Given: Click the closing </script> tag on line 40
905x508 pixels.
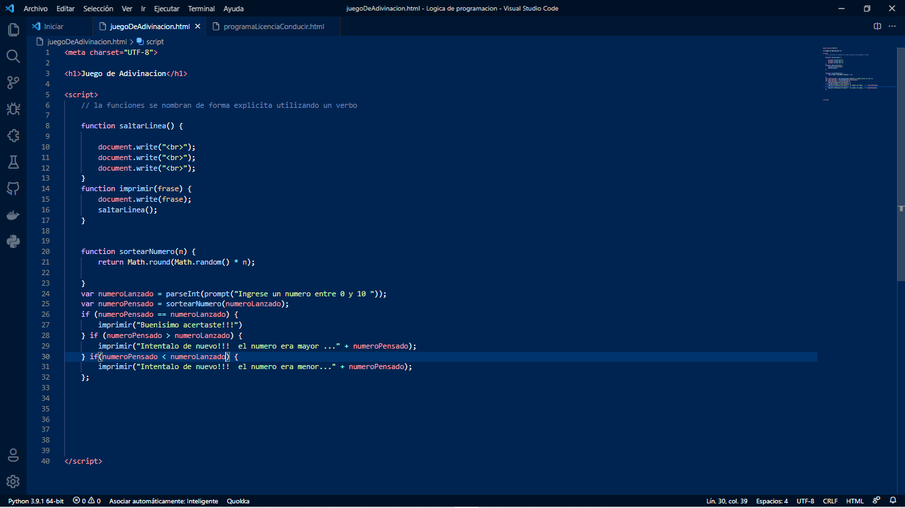Looking at the screenshot, I should pos(83,461).
